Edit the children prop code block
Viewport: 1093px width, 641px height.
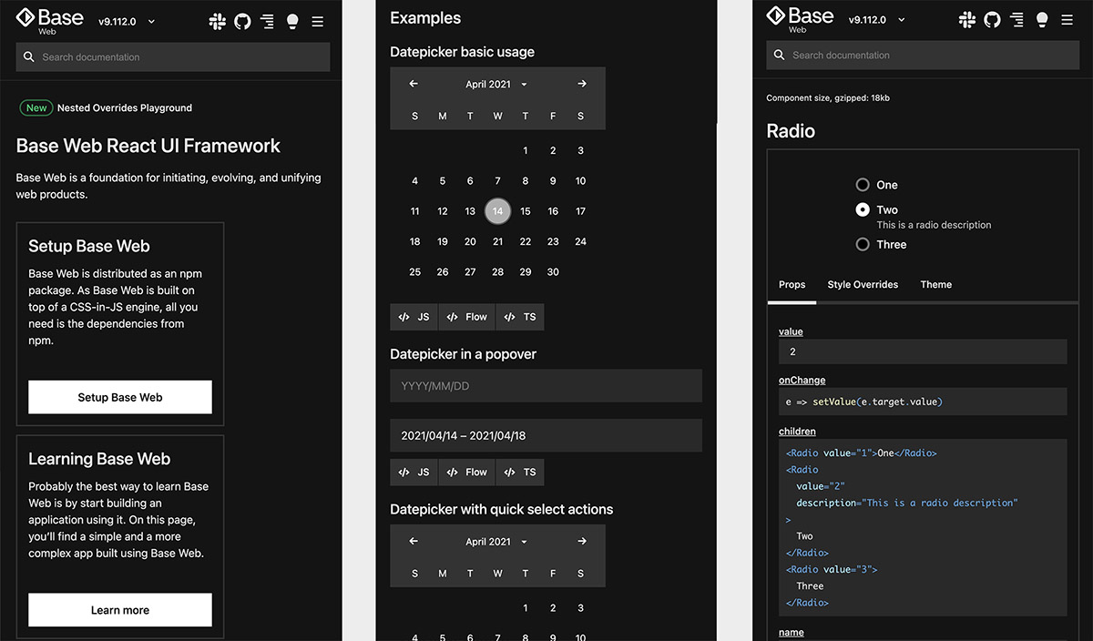click(923, 527)
